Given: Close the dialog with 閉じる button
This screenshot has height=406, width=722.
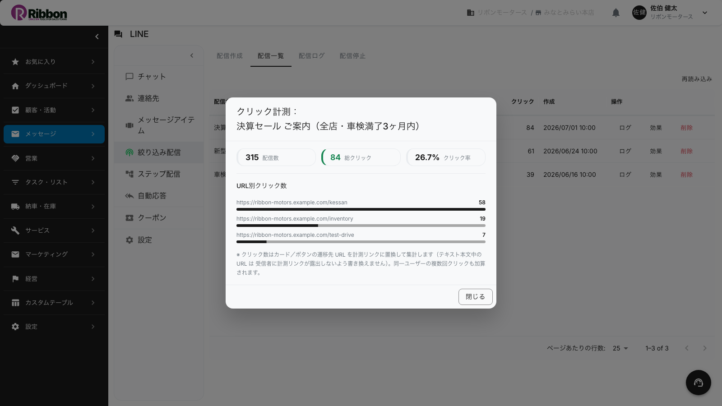Looking at the screenshot, I should pos(476,297).
